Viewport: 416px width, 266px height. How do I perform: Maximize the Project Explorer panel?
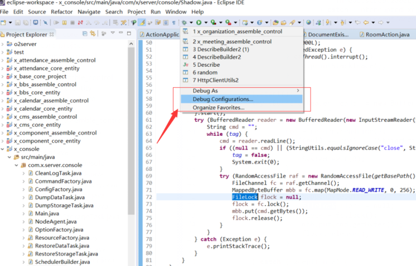point(129,33)
